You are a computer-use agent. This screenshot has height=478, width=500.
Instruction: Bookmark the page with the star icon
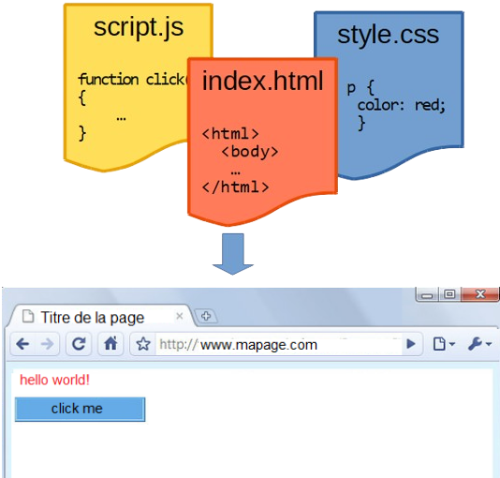(143, 344)
